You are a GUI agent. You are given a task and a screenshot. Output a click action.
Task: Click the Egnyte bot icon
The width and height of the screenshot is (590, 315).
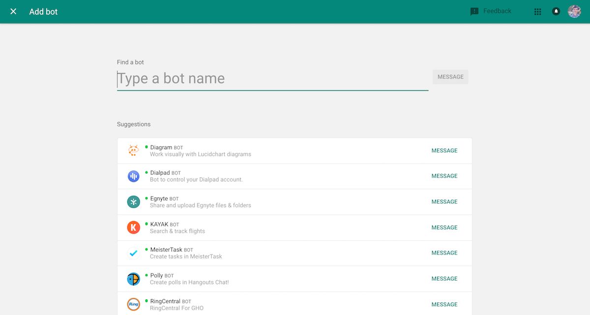pos(133,202)
